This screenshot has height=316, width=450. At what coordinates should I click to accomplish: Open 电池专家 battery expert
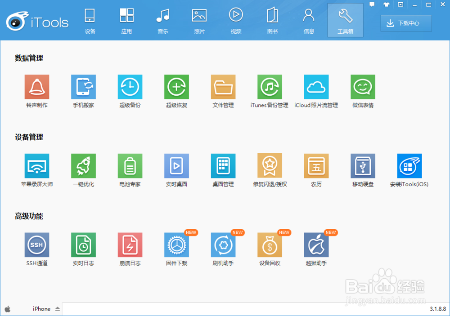(130, 166)
